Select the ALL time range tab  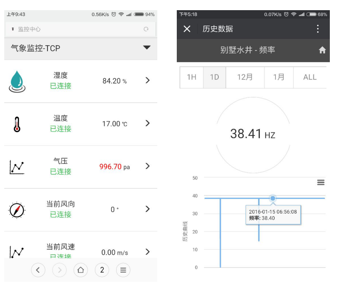click(310, 77)
